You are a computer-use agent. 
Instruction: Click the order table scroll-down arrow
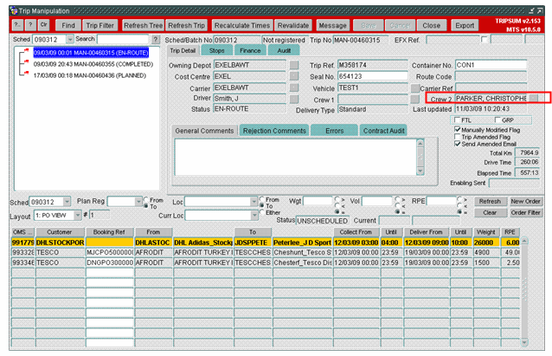click(524, 343)
